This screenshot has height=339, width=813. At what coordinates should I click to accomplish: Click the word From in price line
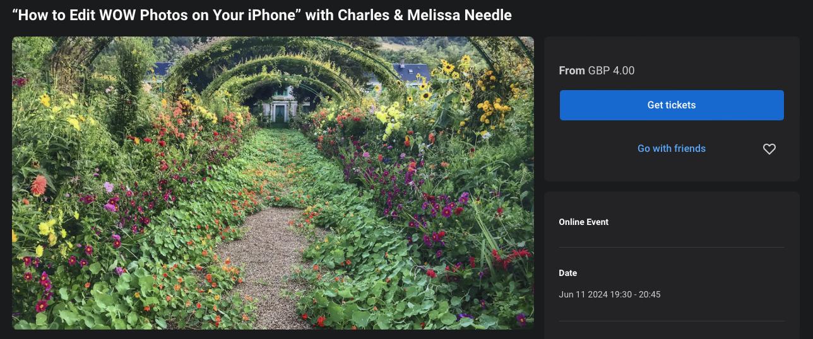click(572, 71)
